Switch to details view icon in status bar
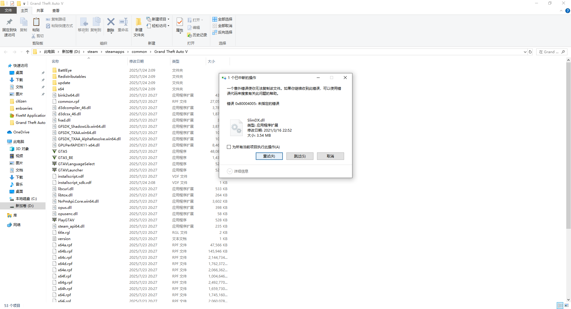The height and width of the screenshot is (309, 571). coord(560,305)
